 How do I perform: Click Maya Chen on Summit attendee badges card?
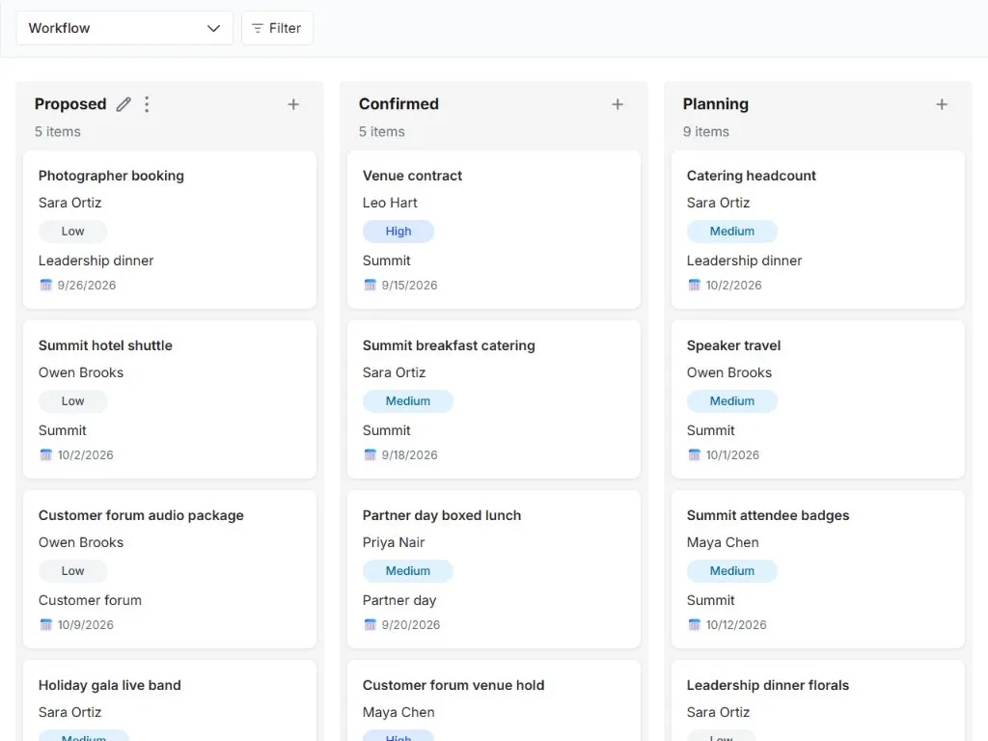coord(723,542)
